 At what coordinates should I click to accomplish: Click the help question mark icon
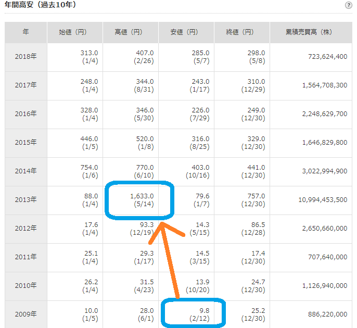click(x=348, y=5)
